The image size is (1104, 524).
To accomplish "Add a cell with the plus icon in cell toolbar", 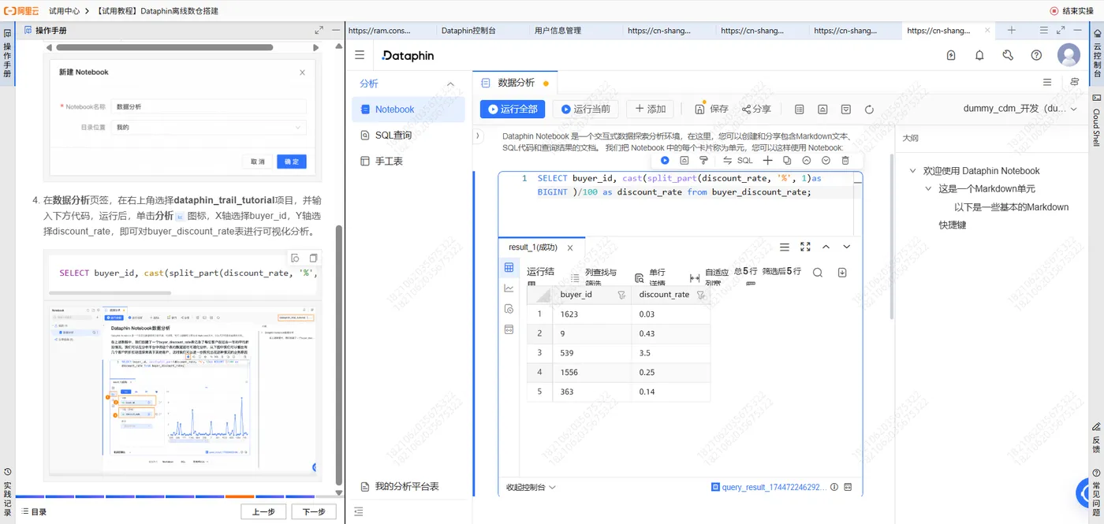I will click(x=767, y=160).
